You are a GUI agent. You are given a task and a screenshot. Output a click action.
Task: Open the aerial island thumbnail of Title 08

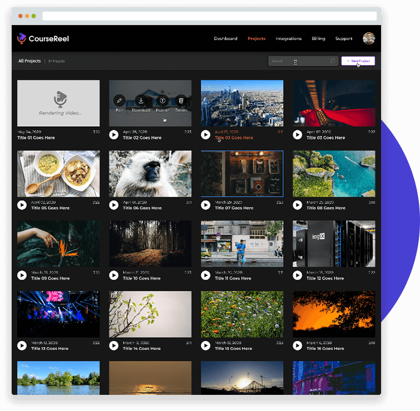[334, 174]
